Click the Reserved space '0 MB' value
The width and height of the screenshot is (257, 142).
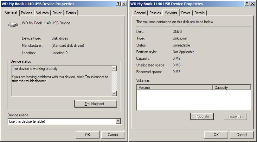pyautogui.click(x=177, y=72)
